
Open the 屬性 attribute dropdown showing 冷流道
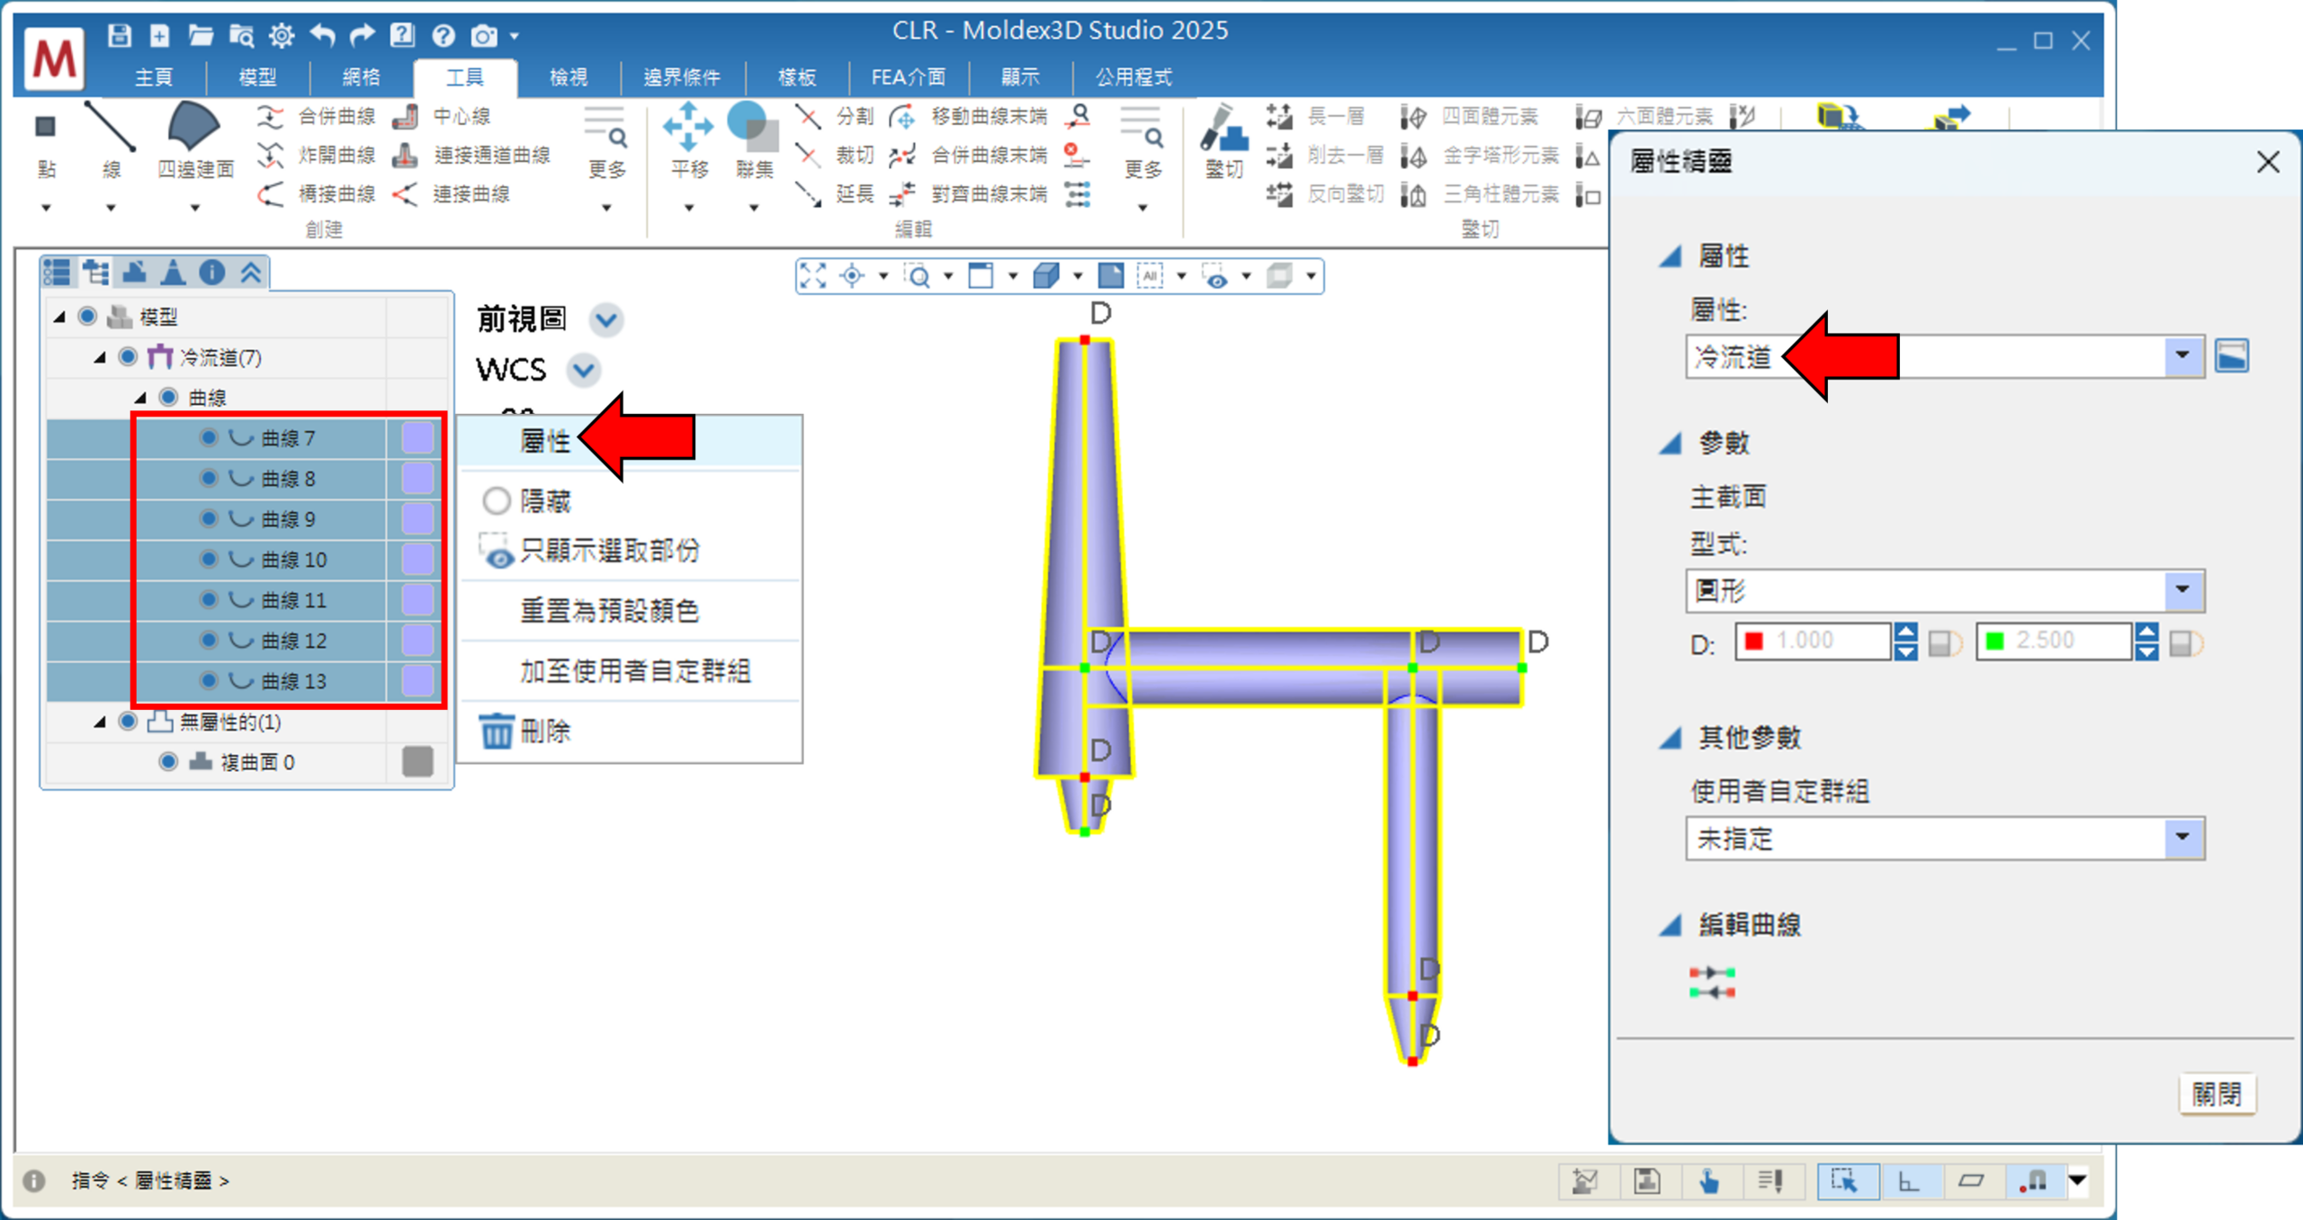point(2182,356)
